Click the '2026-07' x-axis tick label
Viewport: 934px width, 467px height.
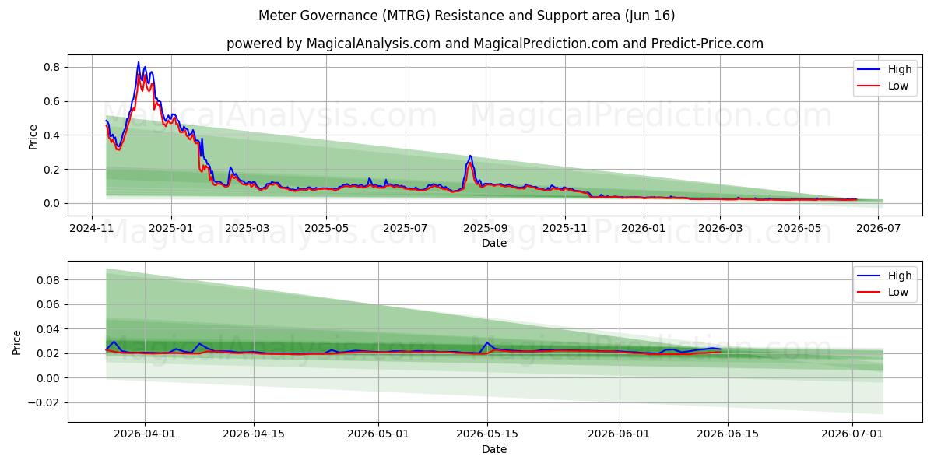880,228
